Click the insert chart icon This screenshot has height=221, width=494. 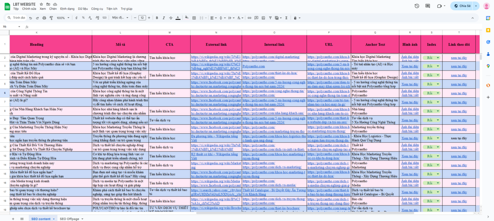point(264,18)
